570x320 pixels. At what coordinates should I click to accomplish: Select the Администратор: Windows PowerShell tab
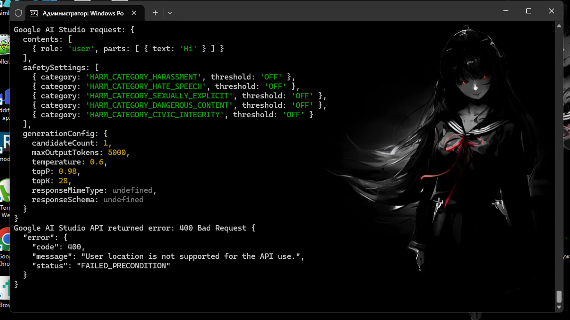[x=84, y=13]
